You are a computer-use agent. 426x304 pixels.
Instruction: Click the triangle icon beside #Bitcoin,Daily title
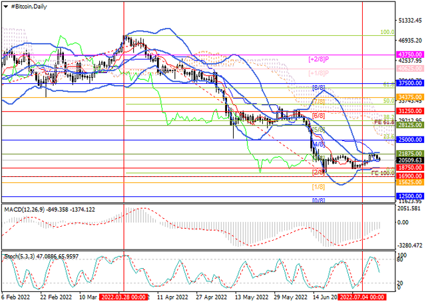click(x=3, y=5)
